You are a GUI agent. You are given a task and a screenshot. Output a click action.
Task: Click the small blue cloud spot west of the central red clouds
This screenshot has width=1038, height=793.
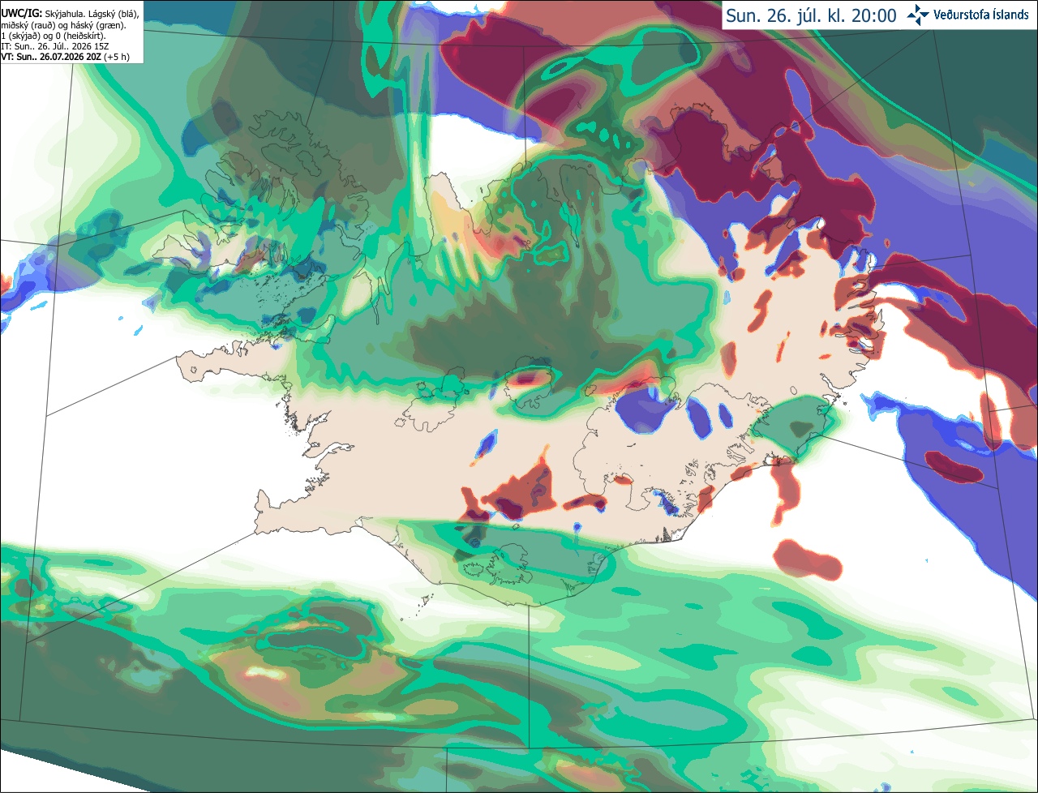point(485,444)
